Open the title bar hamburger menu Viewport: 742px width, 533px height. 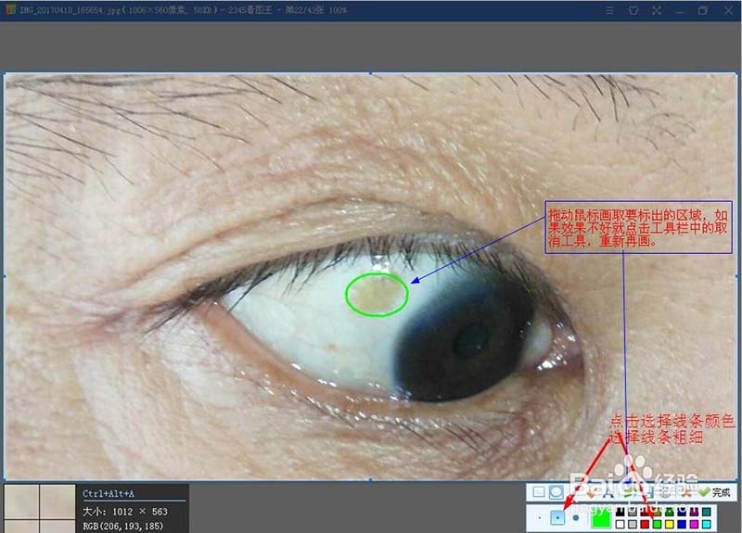pyautogui.click(x=610, y=10)
